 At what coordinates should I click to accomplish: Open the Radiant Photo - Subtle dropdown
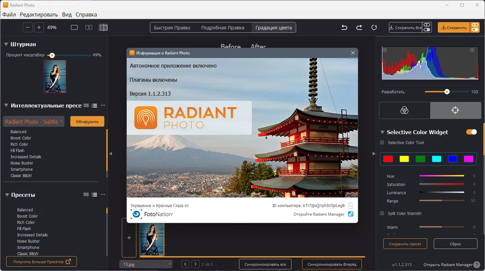pos(33,122)
